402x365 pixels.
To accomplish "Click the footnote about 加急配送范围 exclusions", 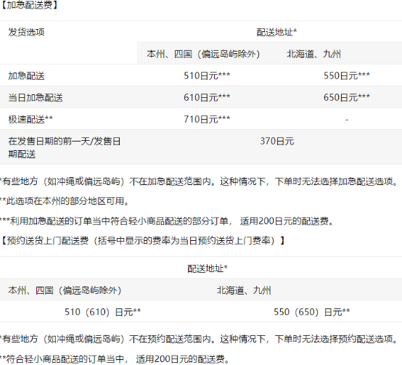I will 199,181.
